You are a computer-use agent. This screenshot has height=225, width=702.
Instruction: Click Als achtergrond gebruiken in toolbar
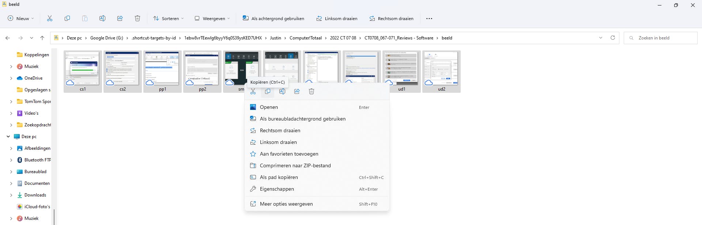[273, 18]
